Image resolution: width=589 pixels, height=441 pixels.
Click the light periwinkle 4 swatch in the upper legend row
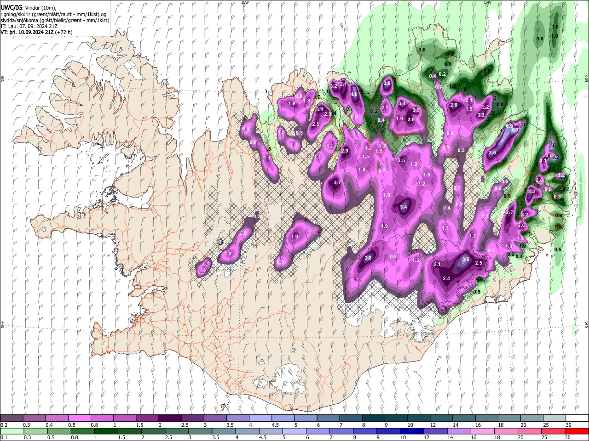[260, 418]
